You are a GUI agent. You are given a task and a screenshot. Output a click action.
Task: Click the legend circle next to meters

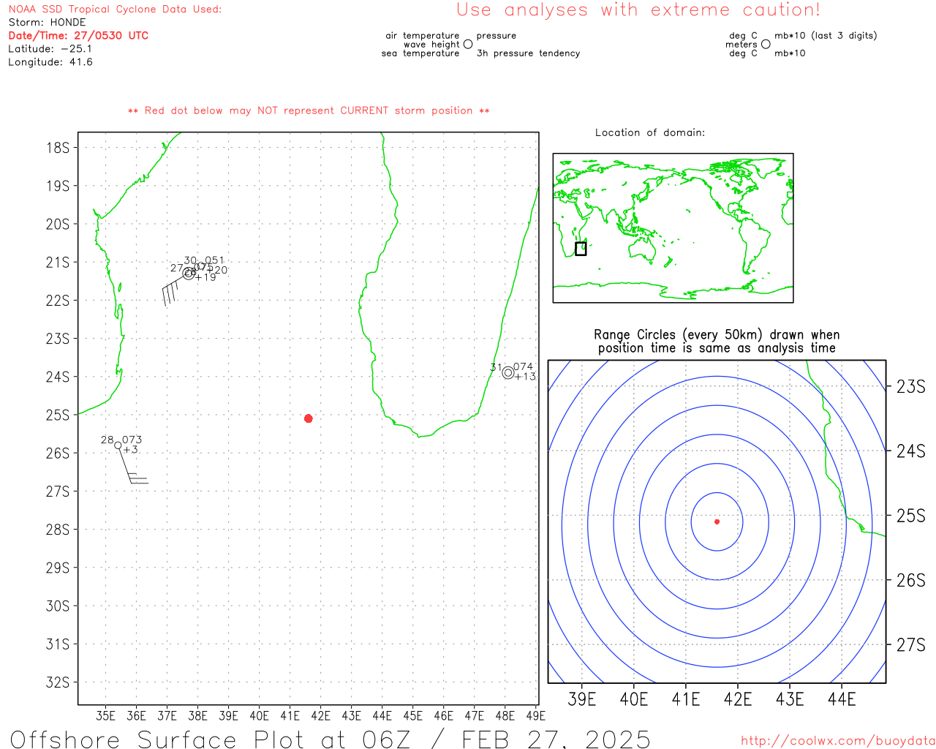tap(766, 44)
